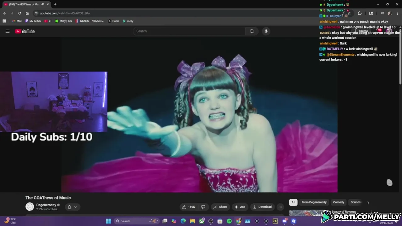Go to the YouTube home logo
The height and width of the screenshot is (226, 402).
[x=25, y=31]
